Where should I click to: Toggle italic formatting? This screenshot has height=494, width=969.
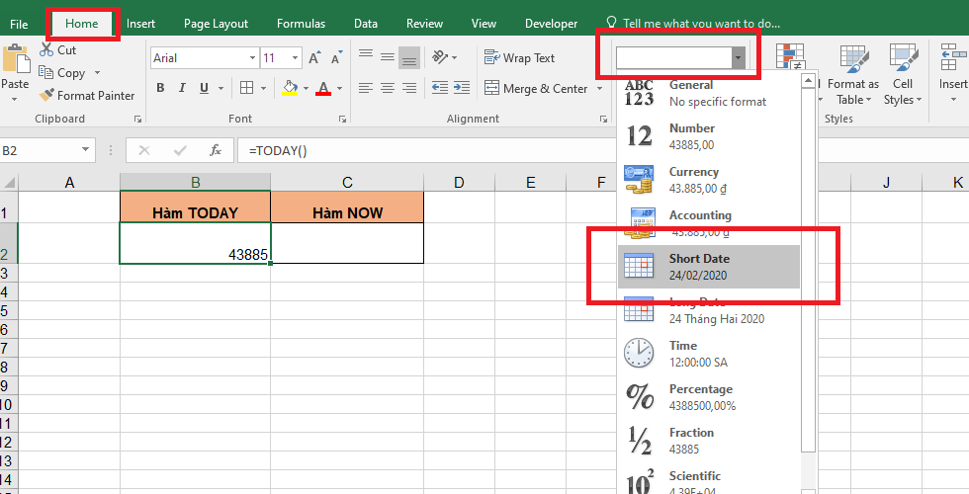click(x=183, y=89)
